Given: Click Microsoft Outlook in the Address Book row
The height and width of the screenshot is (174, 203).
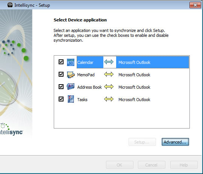Looking at the screenshot, I should tap(134, 87).
